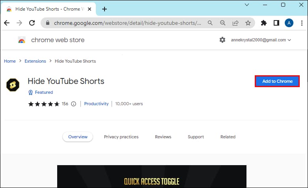Click the Add to Chrome button
This screenshot has width=308, height=188.
(x=277, y=81)
